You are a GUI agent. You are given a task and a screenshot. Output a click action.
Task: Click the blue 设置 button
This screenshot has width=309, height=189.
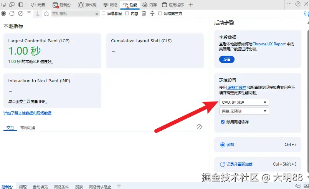(x=227, y=60)
